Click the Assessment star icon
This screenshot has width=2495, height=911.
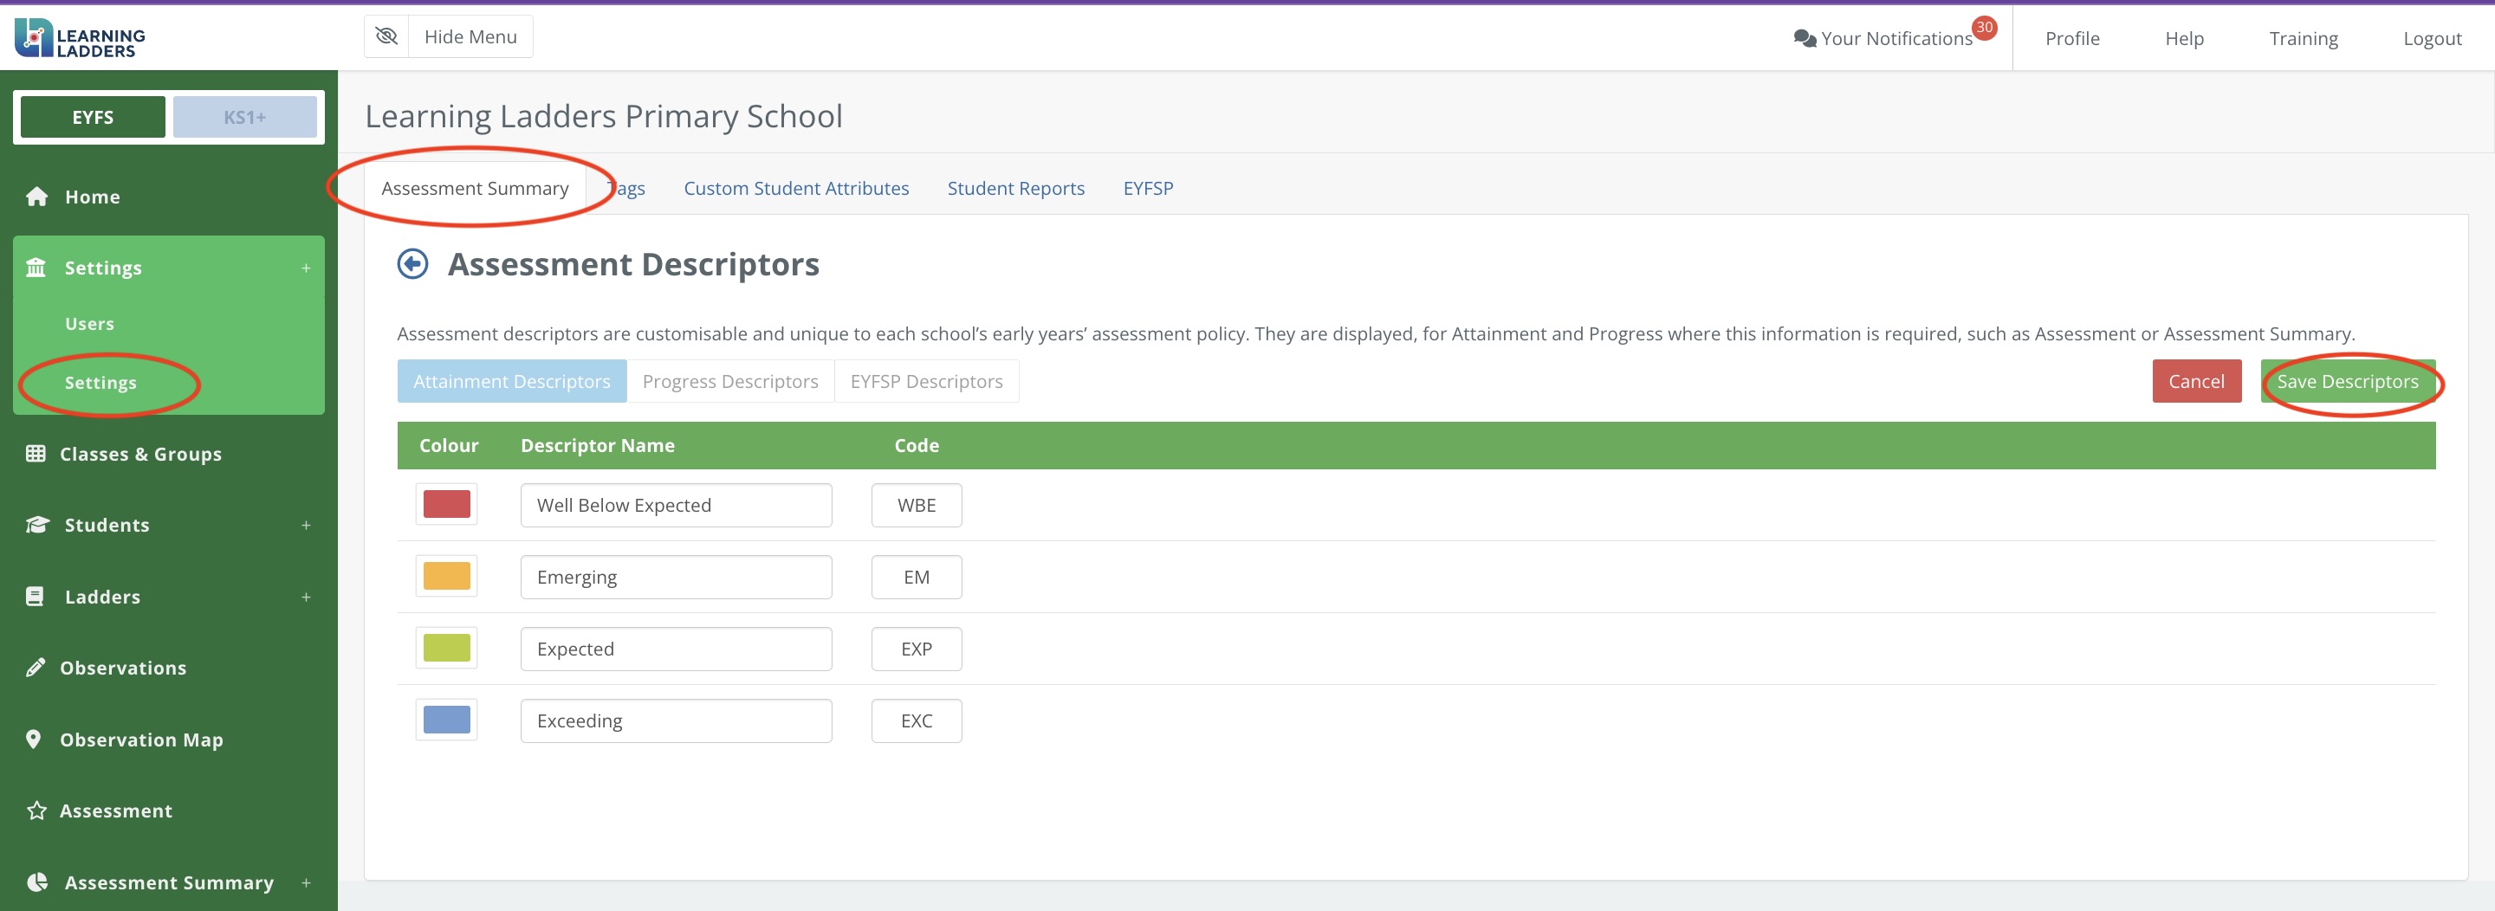click(x=36, y=811)
